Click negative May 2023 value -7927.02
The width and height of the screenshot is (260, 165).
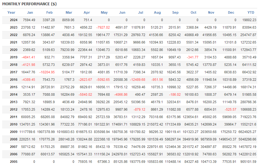(x=103, y=27)
